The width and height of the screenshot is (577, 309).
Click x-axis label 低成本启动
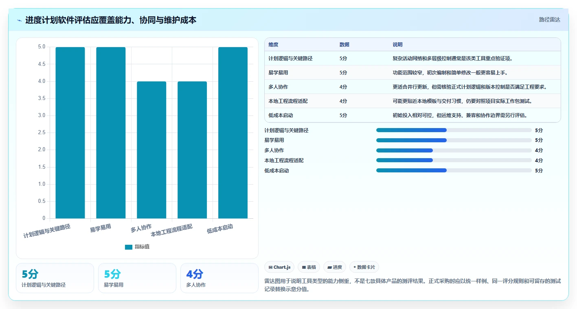(x=220, y=229)
